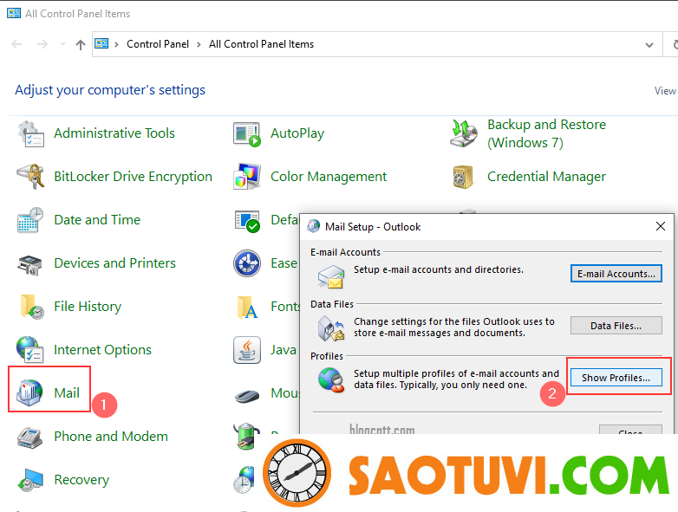
Task: Click the Mouse icon
Action: (x=247, y=395)
